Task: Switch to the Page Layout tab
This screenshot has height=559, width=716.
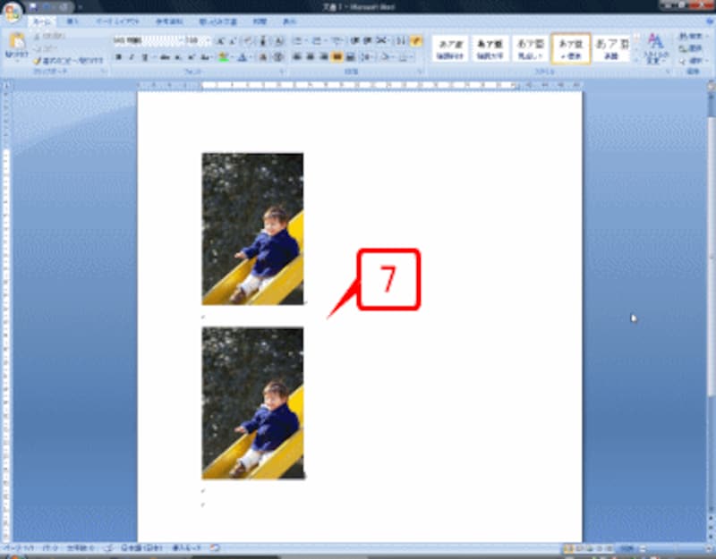Action: (118, 21)
